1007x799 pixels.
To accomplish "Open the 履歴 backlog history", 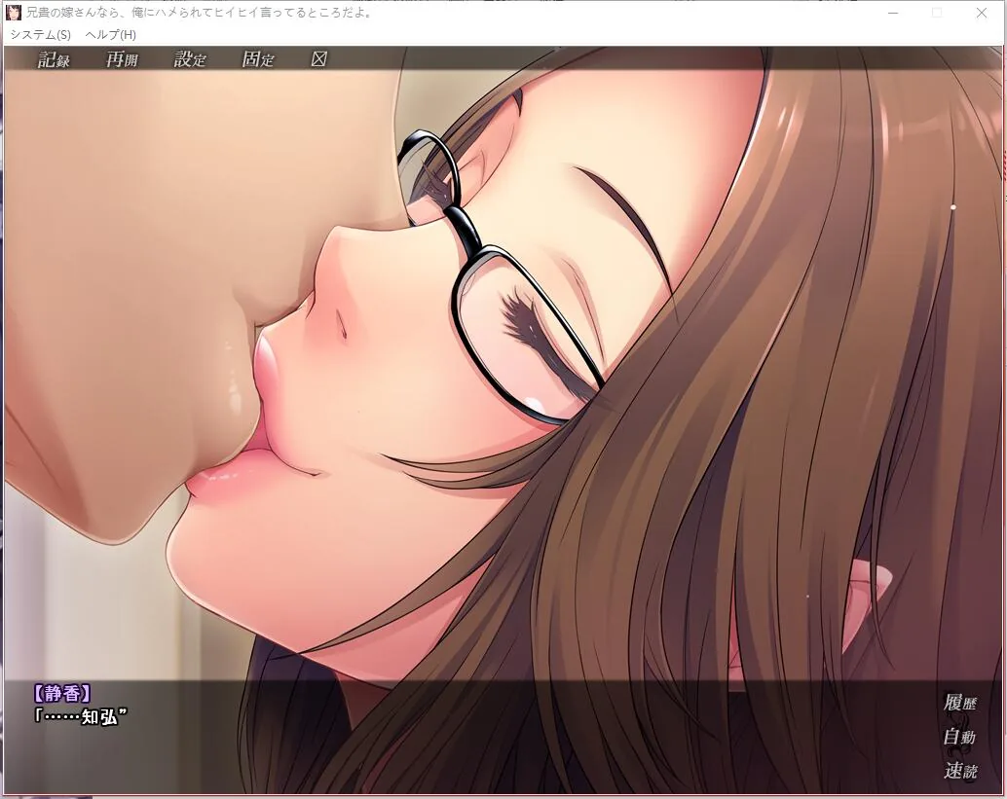I will 960,703.
